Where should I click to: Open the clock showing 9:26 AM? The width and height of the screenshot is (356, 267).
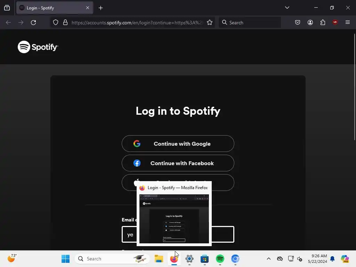tap(317, 259)
